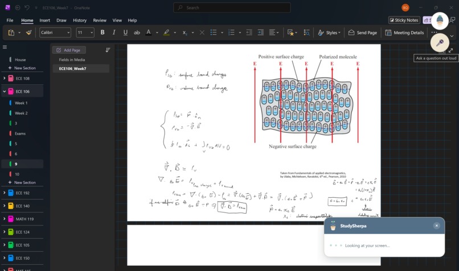Select the ECE106_Week7 page
The width and height of the screenshot is (459, 271).
coord(81,68)
